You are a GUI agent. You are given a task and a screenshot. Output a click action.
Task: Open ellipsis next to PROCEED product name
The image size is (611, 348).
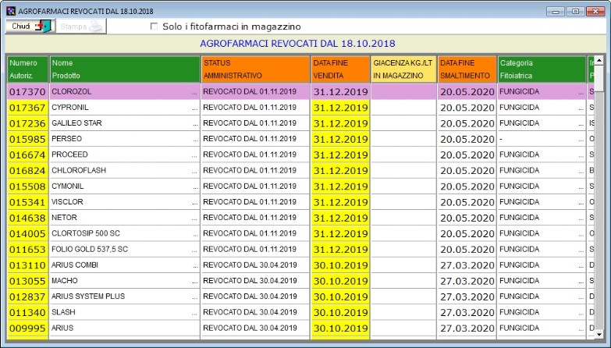coord(194,154)
